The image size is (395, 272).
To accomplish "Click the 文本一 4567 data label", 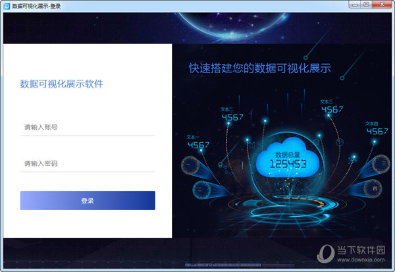I will click(198, 142).
